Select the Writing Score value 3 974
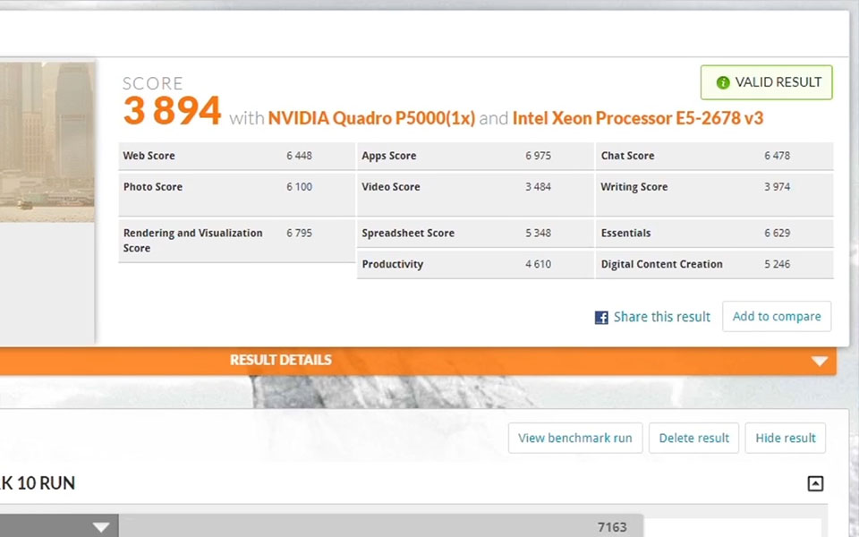The image size is (859, 537). coord(778,187)
